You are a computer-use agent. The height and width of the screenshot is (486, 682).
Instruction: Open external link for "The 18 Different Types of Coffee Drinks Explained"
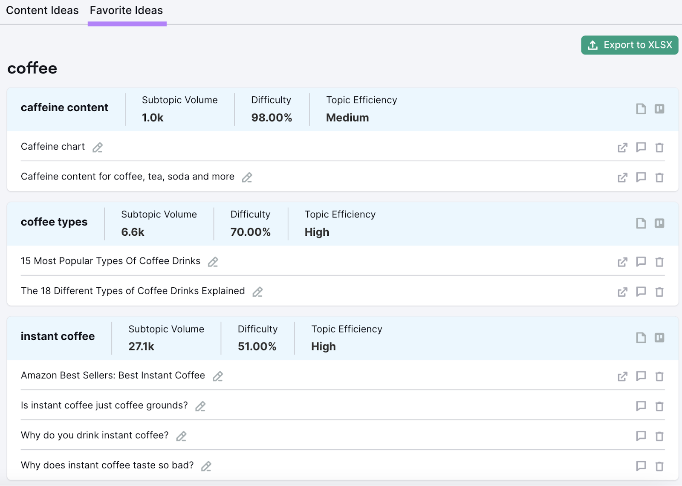coord(622,292)
